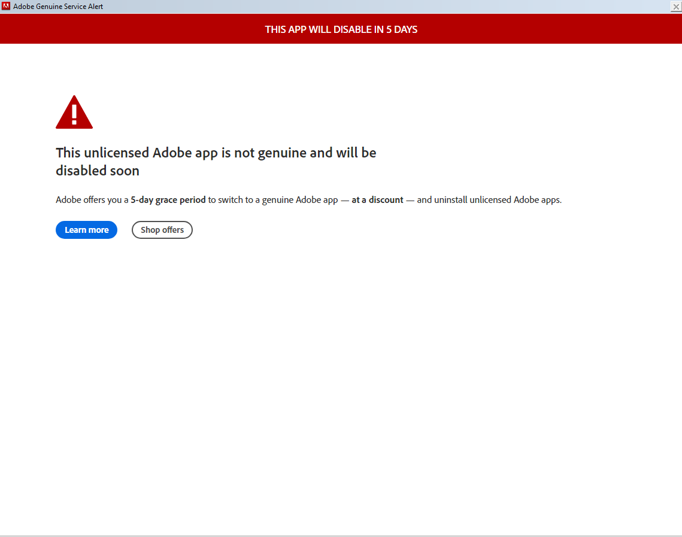Screen dimensions: 682x537
Task: Close the Adobe Genuine Service Alert window
Action: click(675, 7)
